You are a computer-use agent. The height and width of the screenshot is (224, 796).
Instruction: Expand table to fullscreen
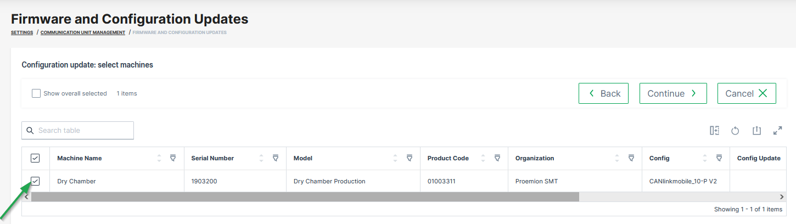[777, 131]
